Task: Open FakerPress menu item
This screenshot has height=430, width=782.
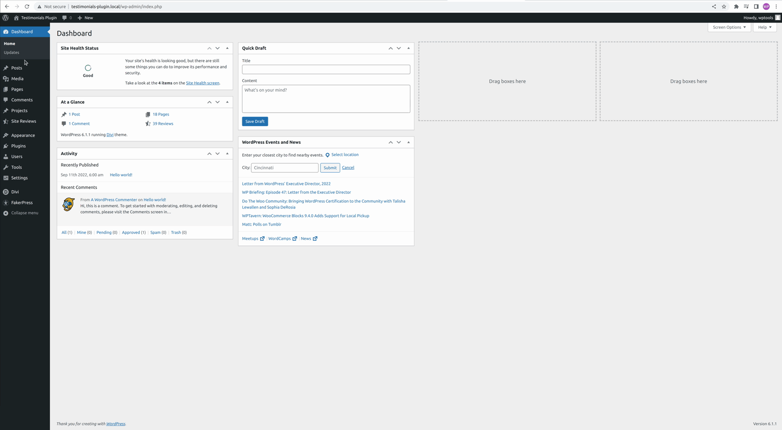Action: (x=22, y=203)
